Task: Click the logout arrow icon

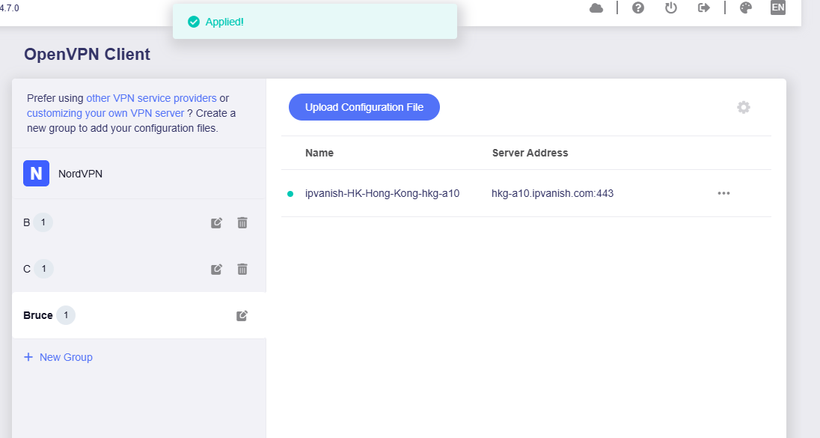Action: (x=703, y=8)
